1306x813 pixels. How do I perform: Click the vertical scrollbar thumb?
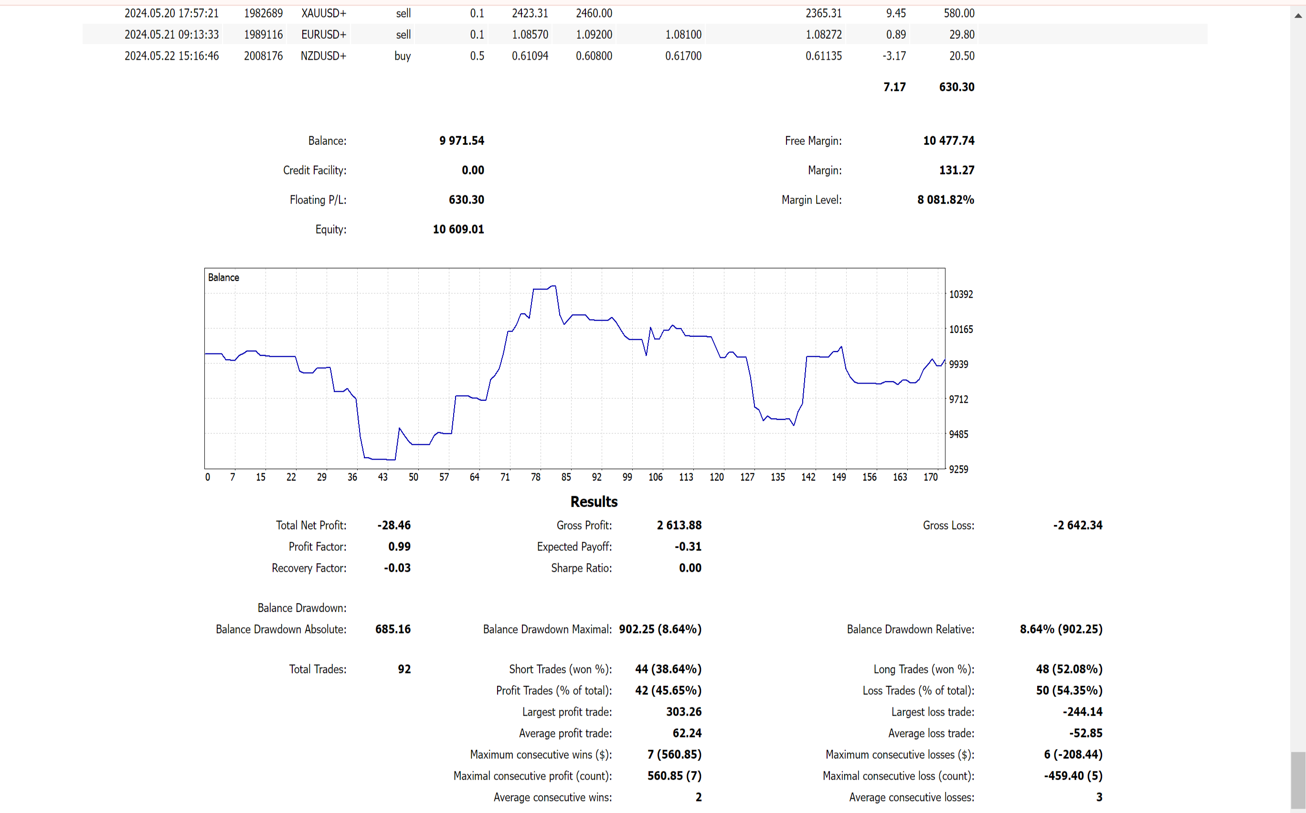[1298, 780]
